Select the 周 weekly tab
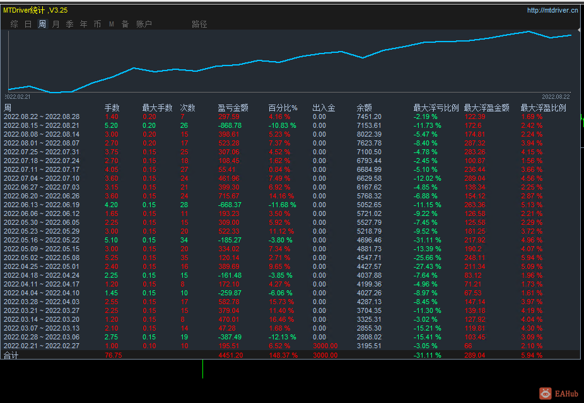Screen dimensions: 584x403 [x=42, y=24]
